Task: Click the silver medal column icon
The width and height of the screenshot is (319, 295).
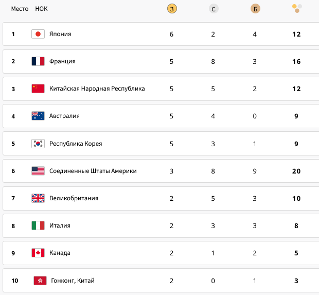Action: coord(213,9)
